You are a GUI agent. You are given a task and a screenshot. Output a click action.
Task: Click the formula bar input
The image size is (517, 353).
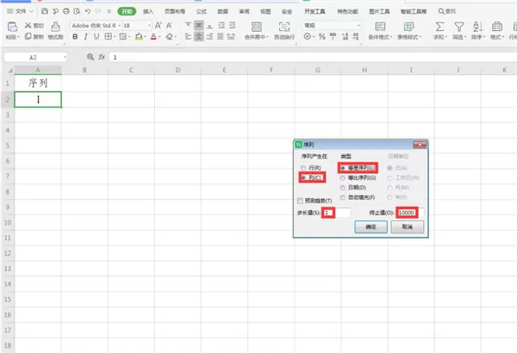click(314, 57)
